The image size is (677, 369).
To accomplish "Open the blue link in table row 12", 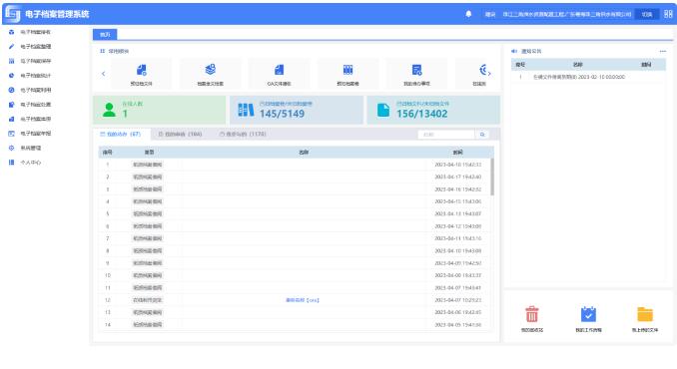I will pyautogui.click(x=303, y=300).
